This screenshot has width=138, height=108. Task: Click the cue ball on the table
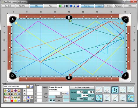pos(41,62)
